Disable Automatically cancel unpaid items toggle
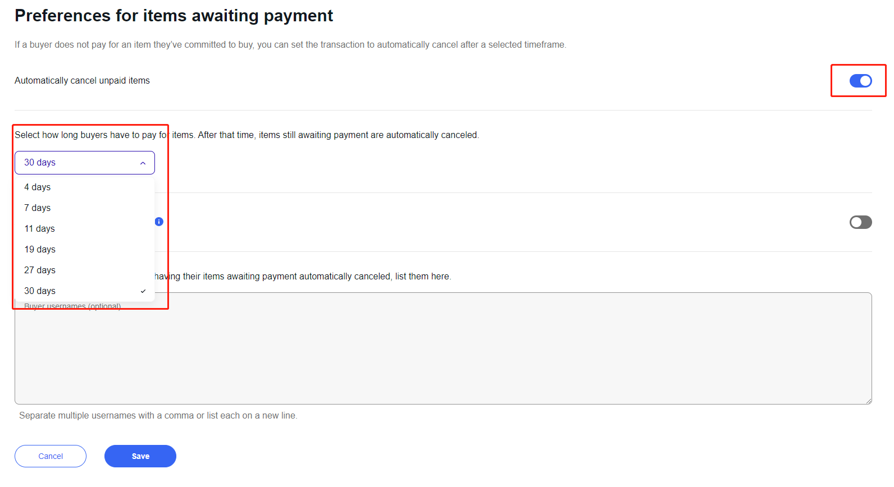The height and width of the screenshot is (487, 894). pos(860,81)
